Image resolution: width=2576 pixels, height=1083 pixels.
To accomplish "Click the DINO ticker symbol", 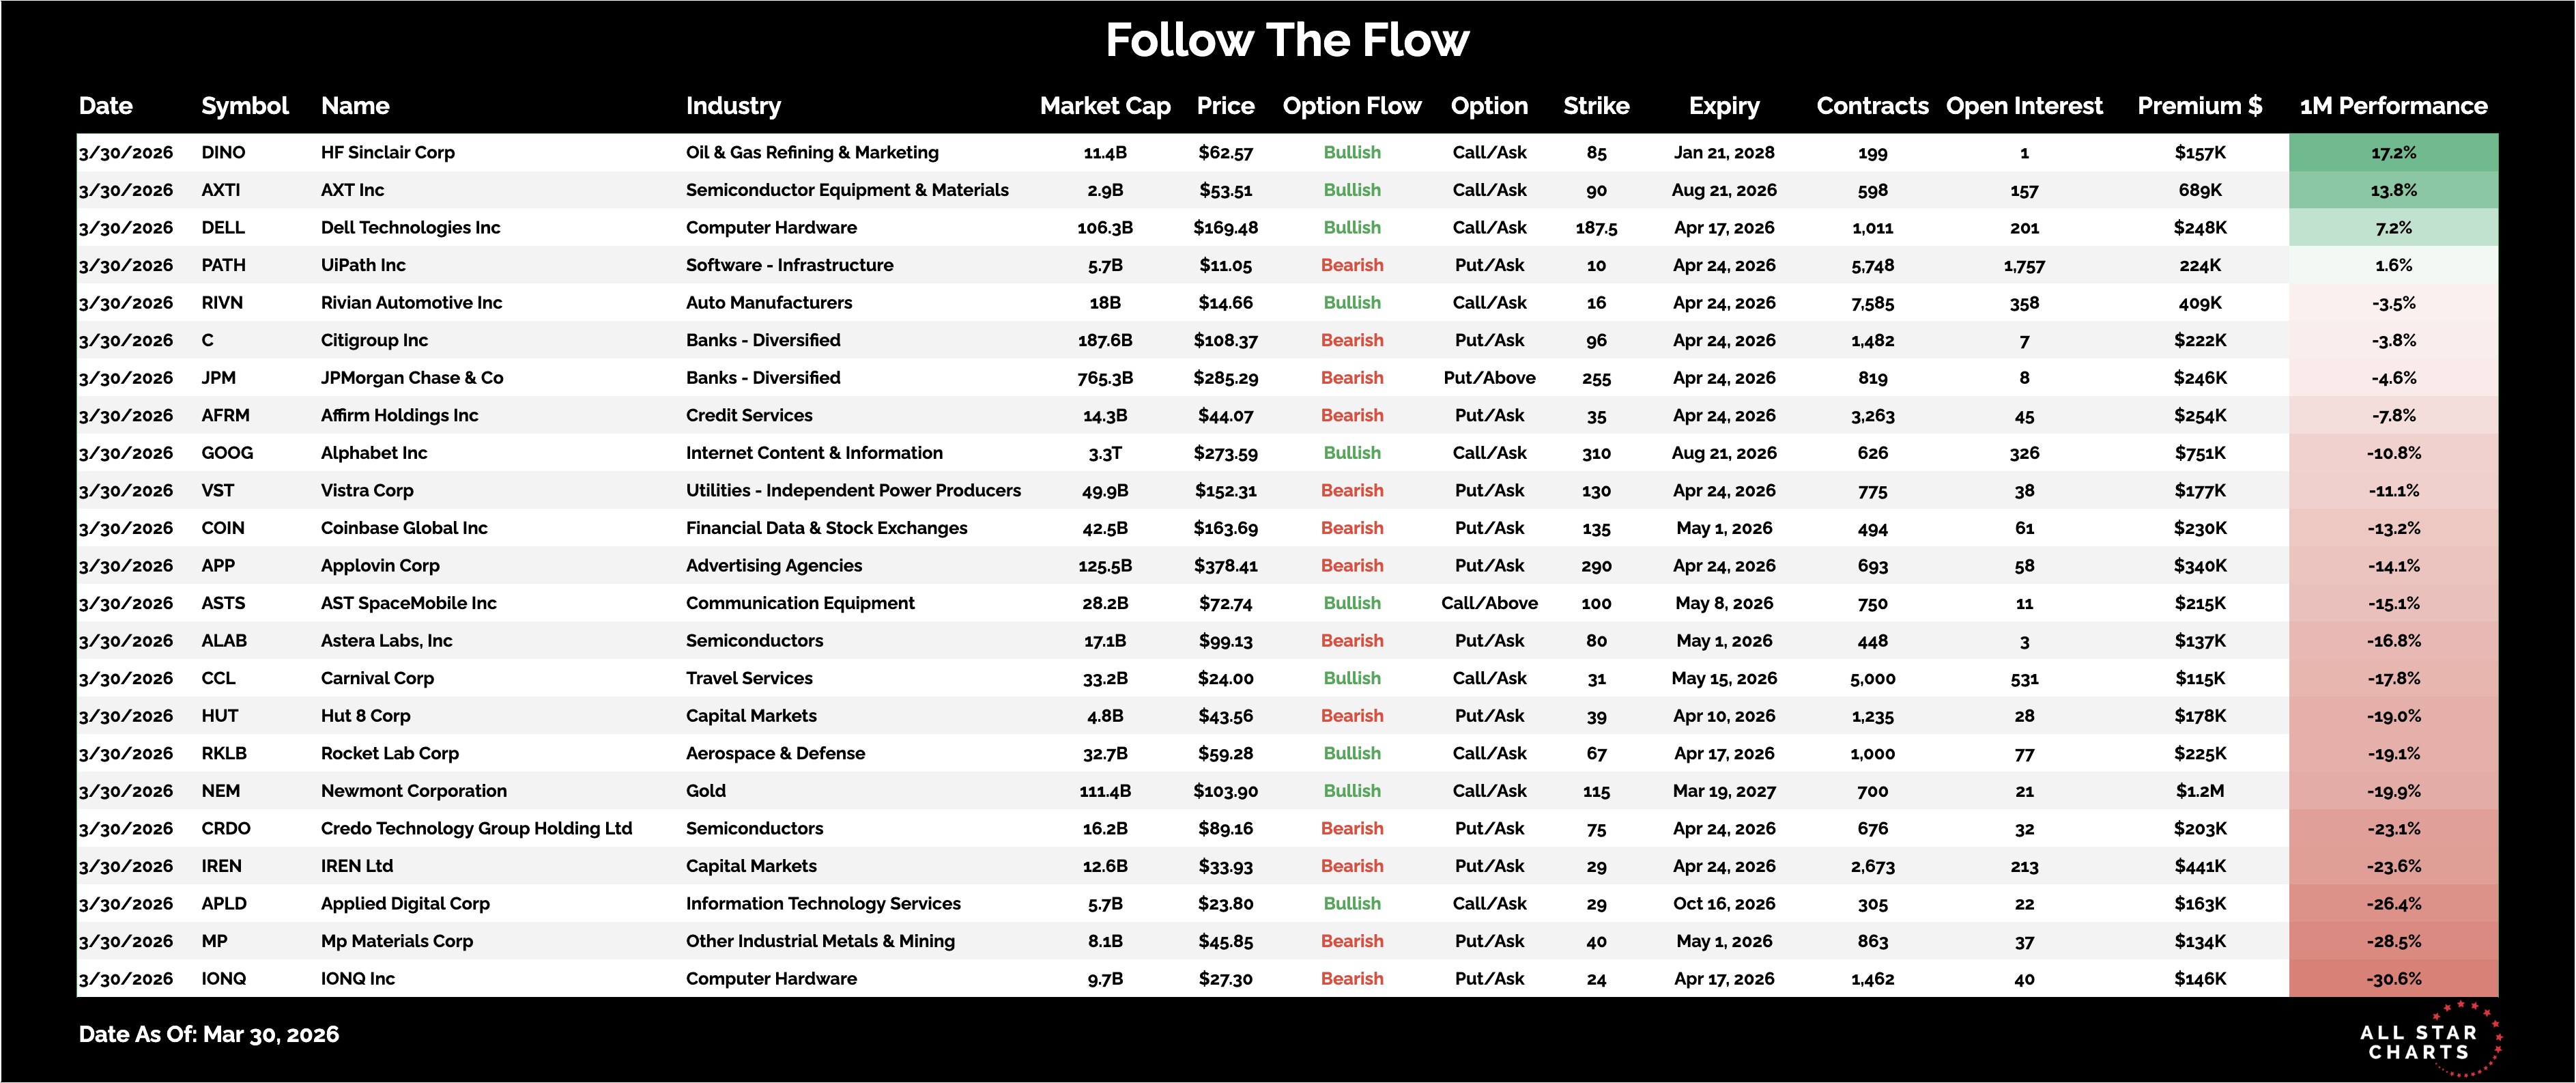I will [x=223, y=153].
